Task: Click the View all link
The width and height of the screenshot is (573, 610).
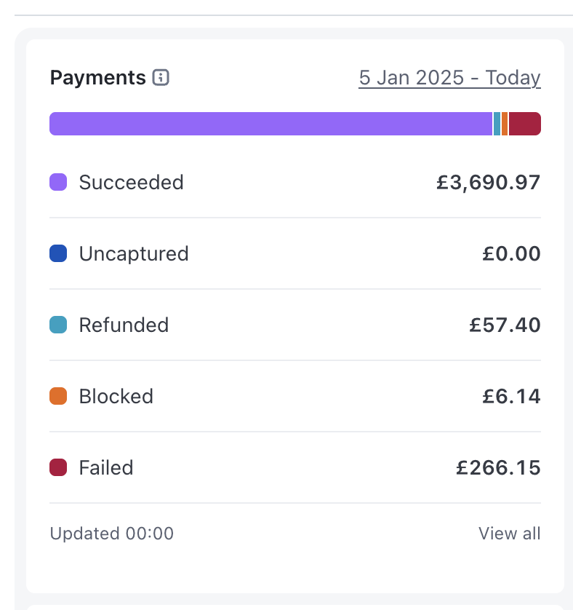Action: coord(509,534)
